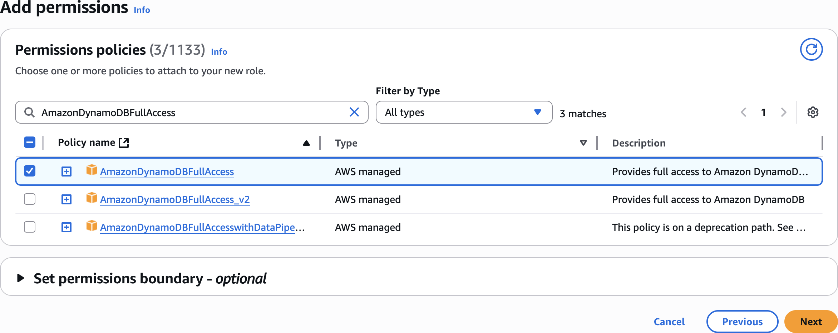Expand Set permissions boundary section
Viewport: 838px width, 333px height.
tap(21, 278)
